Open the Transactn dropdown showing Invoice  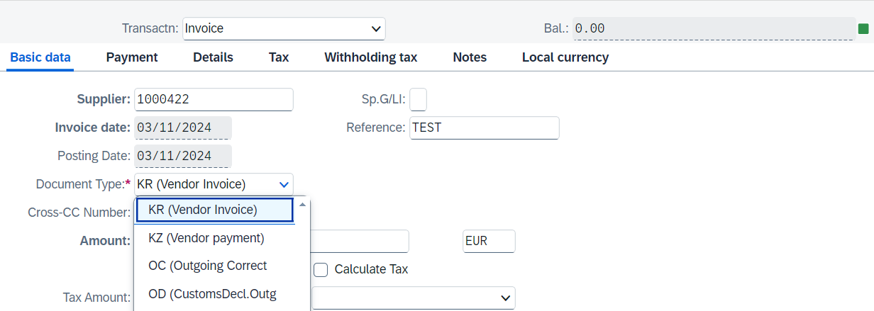(x=284, y=29)
